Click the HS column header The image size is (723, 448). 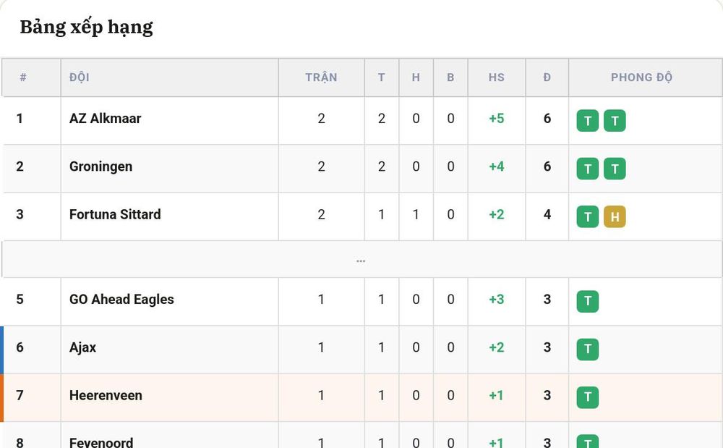pyautogui.click(x=497, y=77)
